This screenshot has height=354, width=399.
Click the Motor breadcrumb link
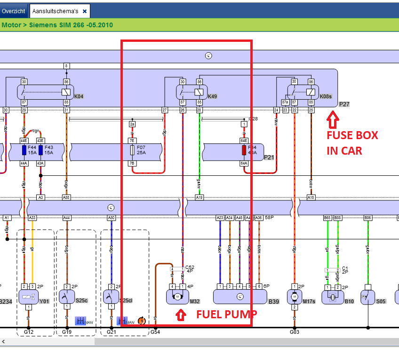11,25
